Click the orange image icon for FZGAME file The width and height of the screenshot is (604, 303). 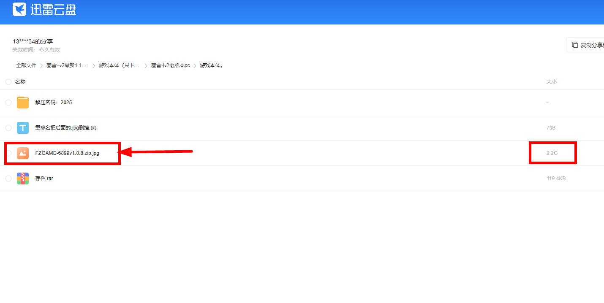(x=23, y=153)
